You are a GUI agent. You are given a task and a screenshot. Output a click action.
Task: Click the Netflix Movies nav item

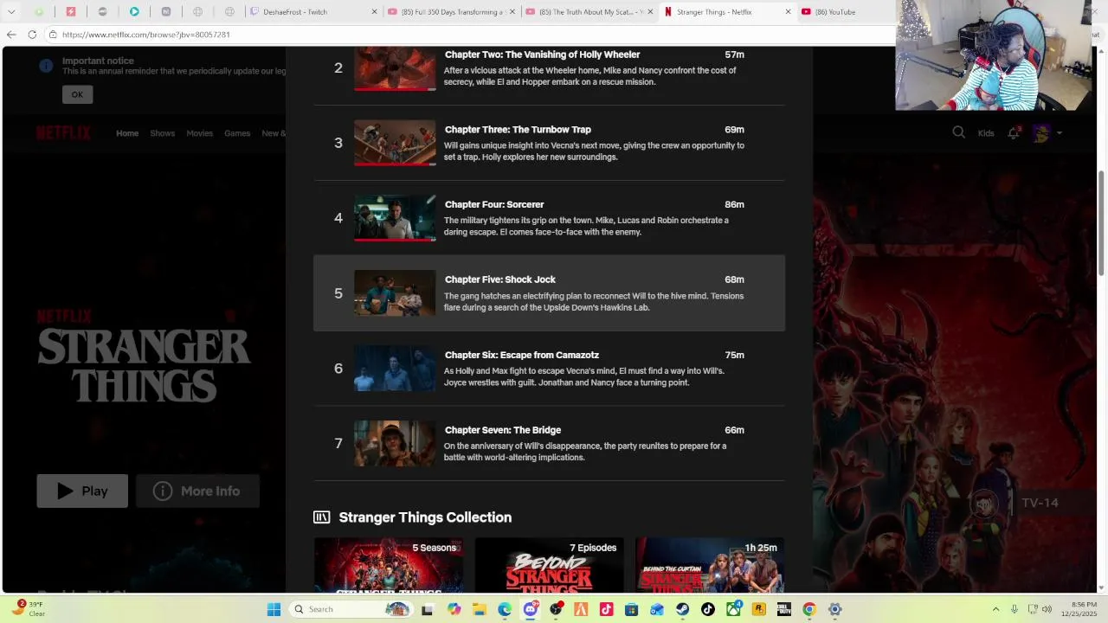click(199, 133)
